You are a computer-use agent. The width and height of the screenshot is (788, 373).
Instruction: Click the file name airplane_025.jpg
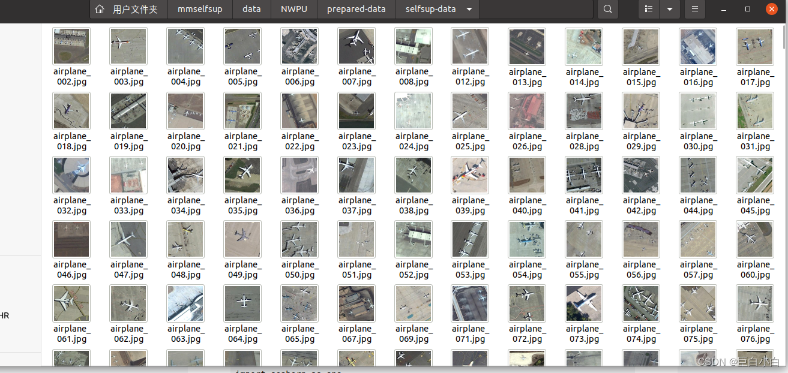[x=470, y=141]
